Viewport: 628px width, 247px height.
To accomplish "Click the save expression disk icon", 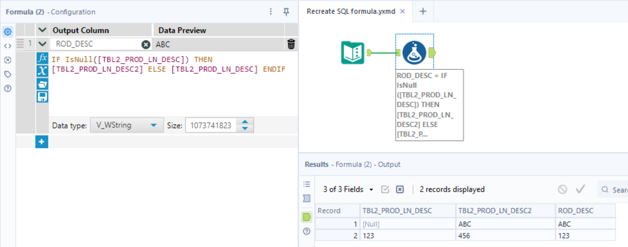I will point(42,97).
